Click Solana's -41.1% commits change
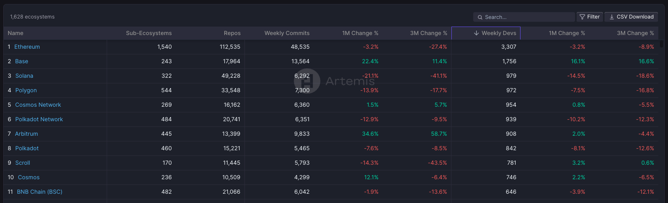This screenshot has width=668, height=203. pyautogui.click(x=438, y=76)
